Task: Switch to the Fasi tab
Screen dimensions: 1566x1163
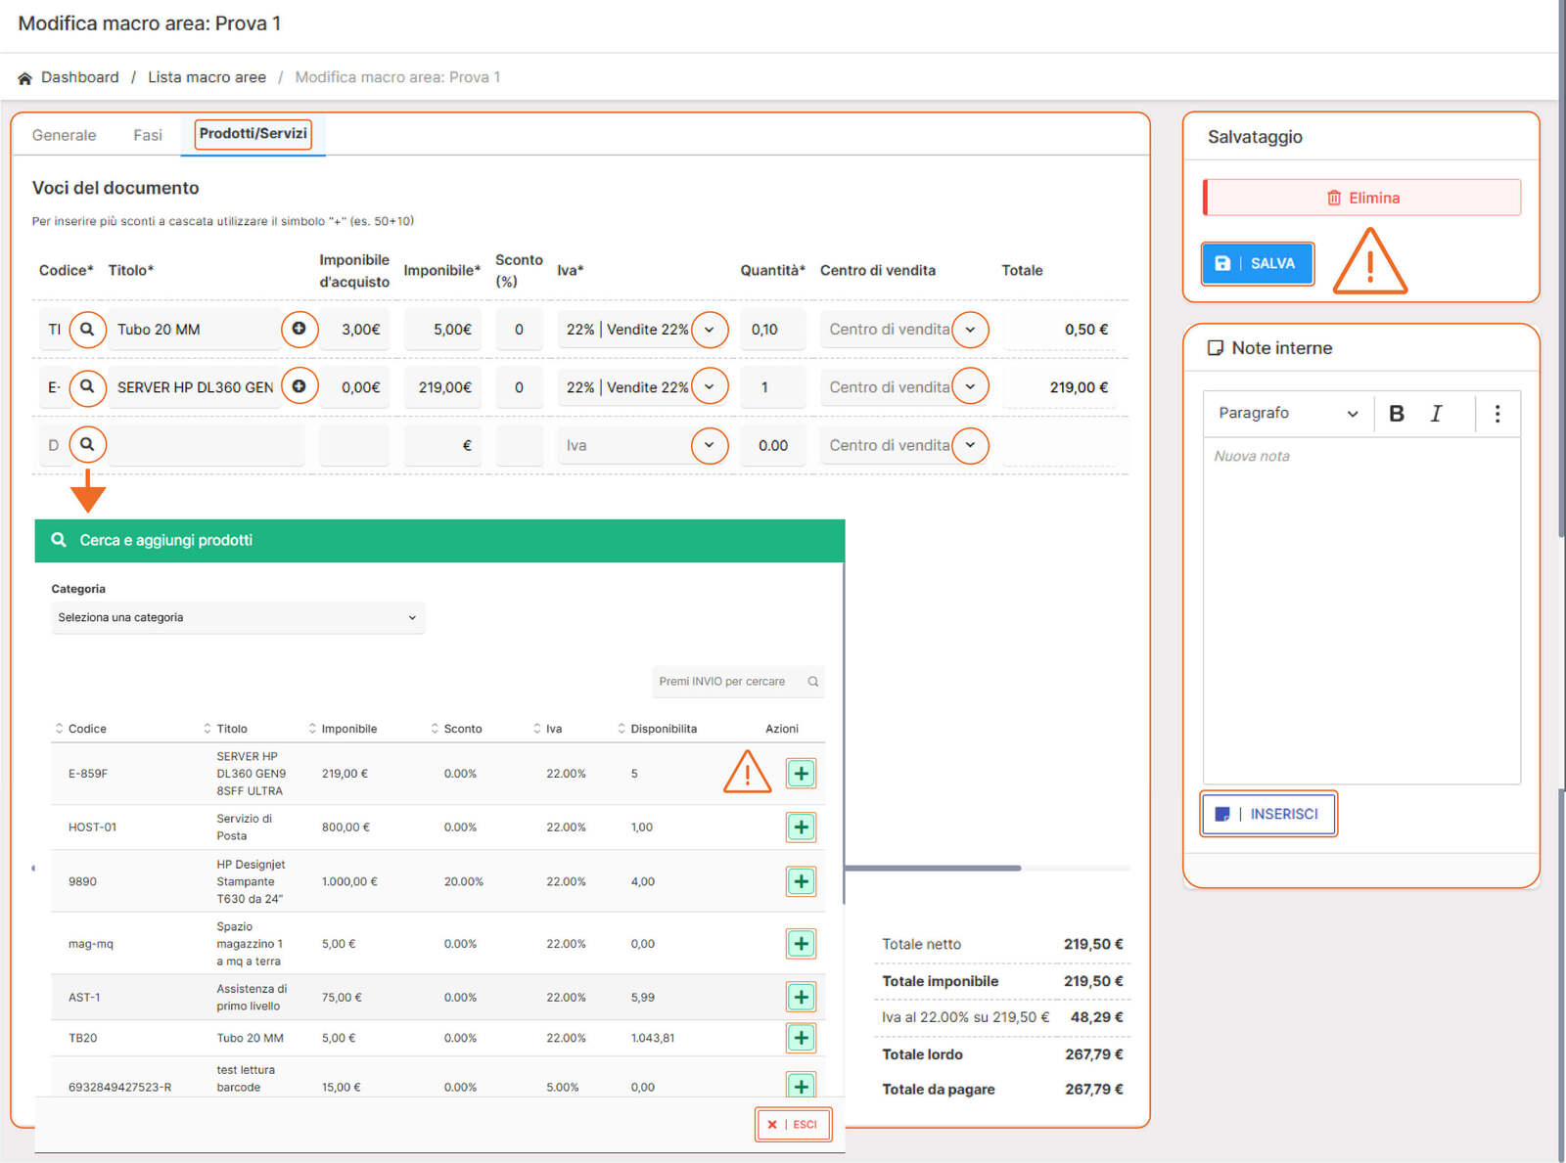Action: [148, 135]
